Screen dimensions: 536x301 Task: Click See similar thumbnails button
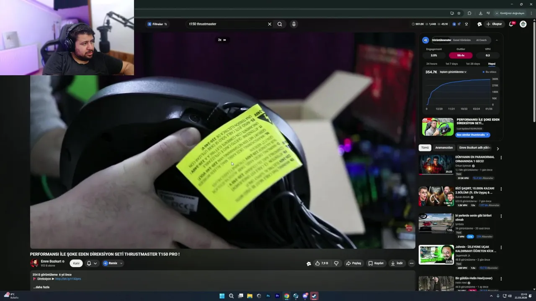point(473,135)
